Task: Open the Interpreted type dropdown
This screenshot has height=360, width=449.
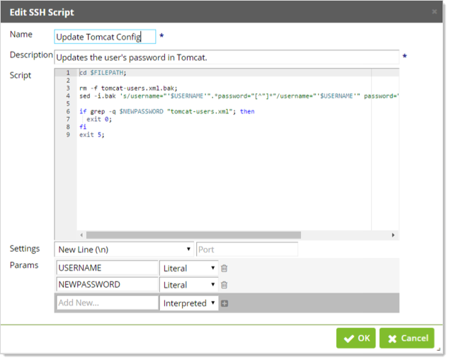Action: (189, 303)
